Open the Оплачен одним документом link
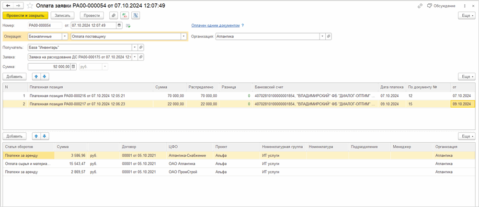Screen dimensions: 479x207 (215, 25)
